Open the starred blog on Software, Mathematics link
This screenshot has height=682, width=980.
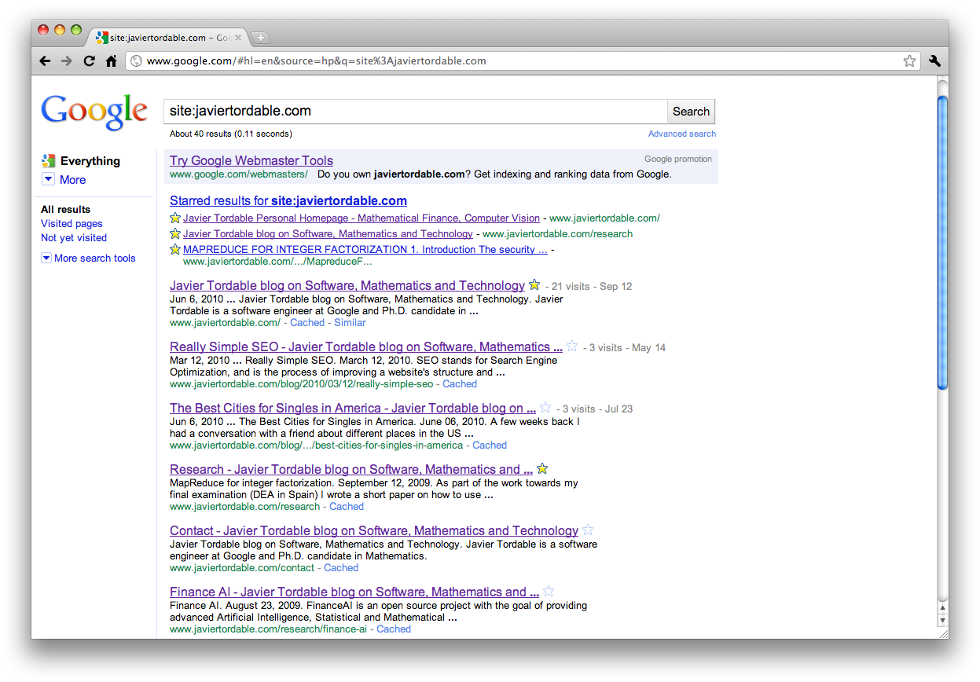[x=328, y=234]
